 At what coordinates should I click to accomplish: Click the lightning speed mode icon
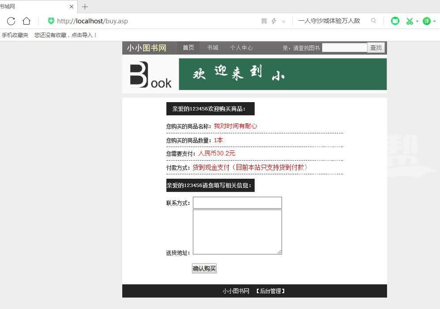pos(274,21)
